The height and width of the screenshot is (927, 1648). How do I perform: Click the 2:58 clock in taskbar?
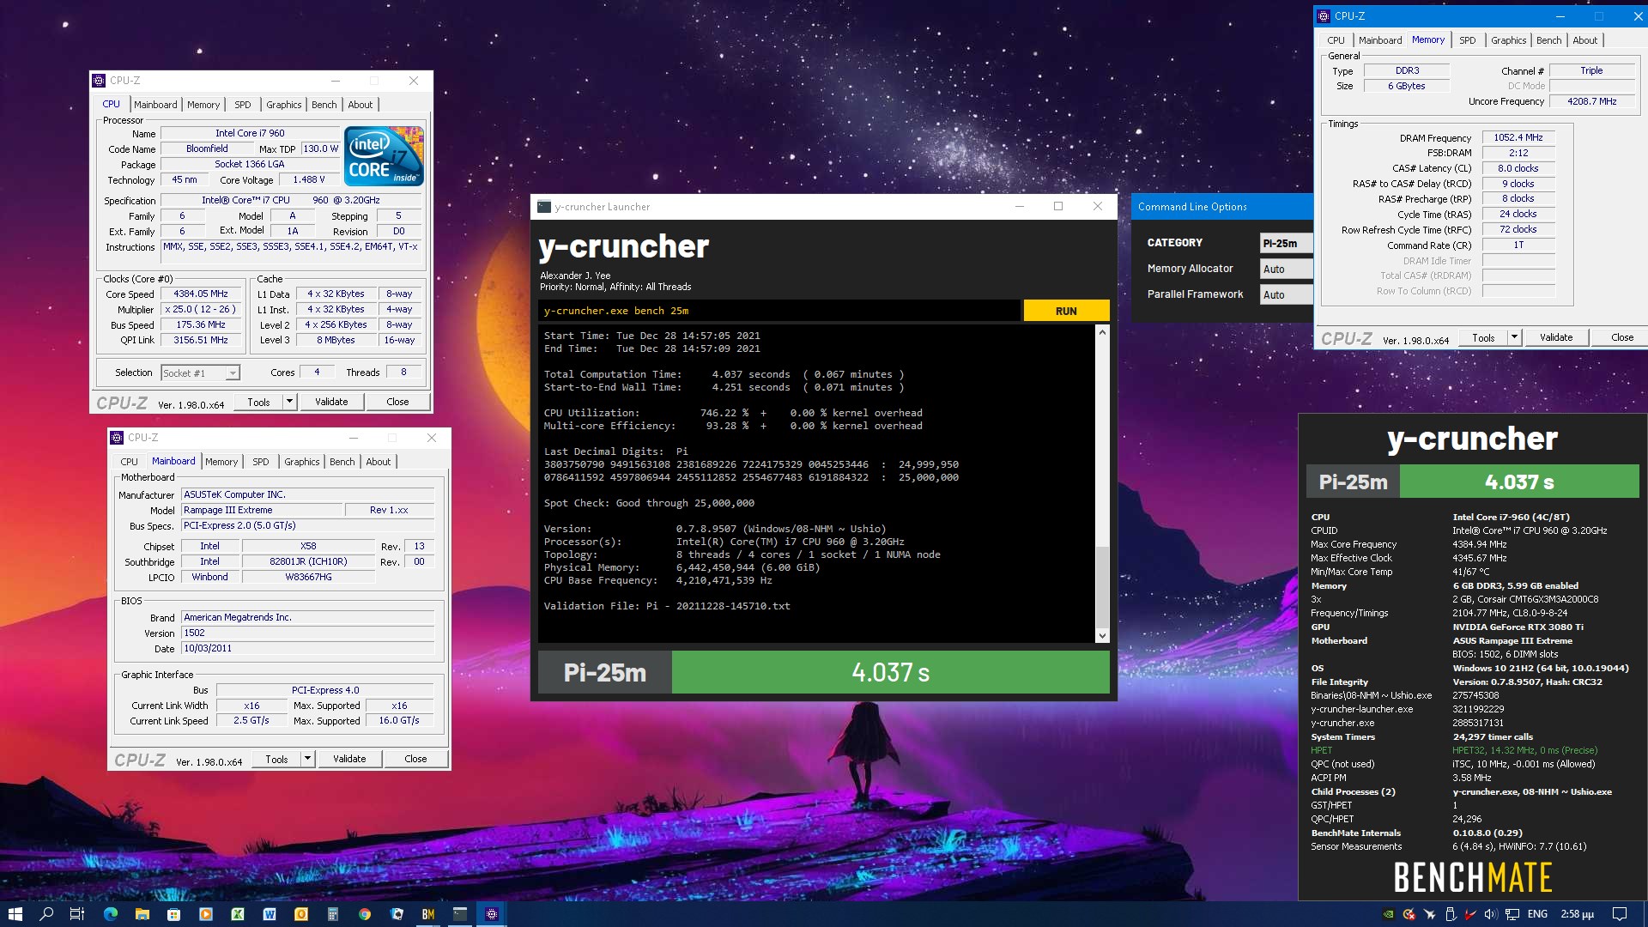click(1577, 914)
